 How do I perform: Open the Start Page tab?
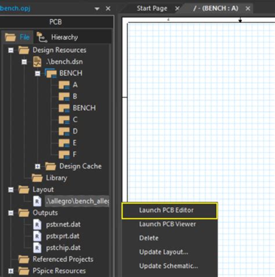(x=152, y=8)
